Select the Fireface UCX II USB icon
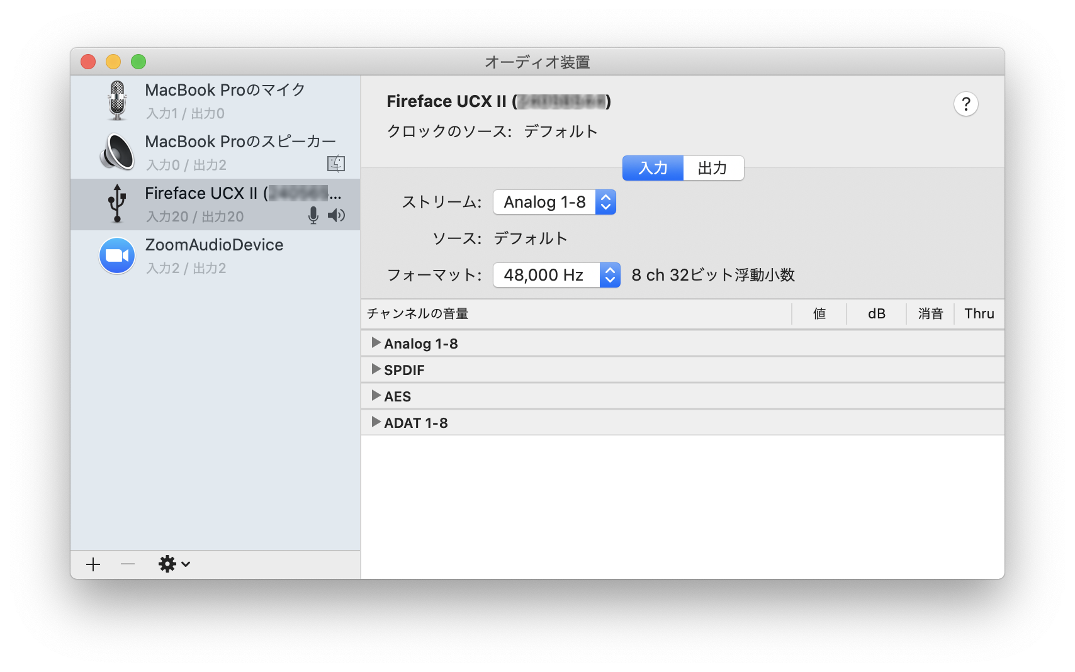The width and height of the screenshot is (1075, 672). click(x=117, y=203)
